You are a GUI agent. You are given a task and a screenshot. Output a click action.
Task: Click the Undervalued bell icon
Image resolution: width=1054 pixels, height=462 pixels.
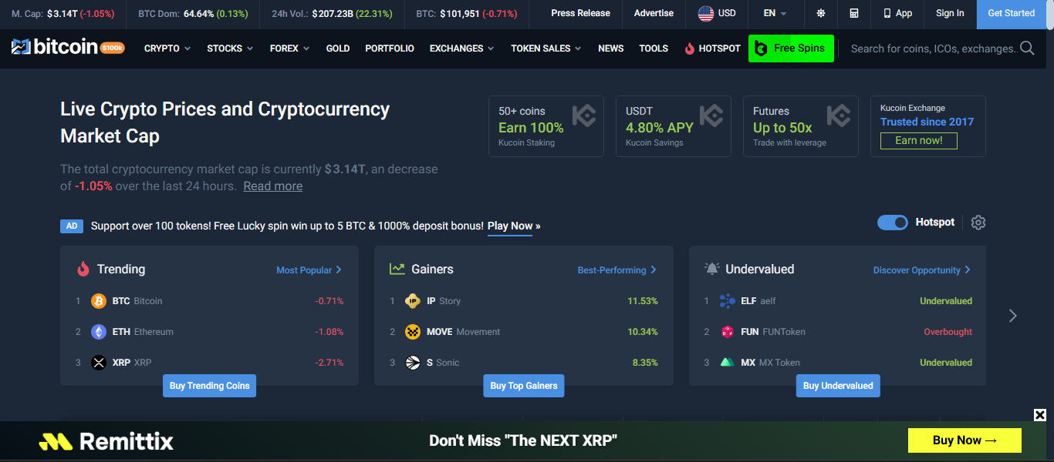tap(711, 269)
